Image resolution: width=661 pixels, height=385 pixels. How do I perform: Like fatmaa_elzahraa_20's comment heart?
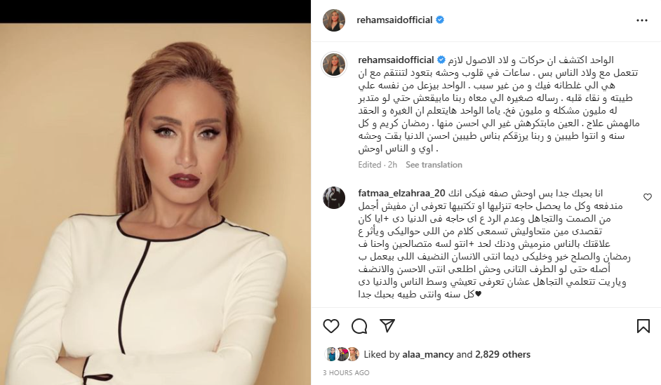pos(648,197)
